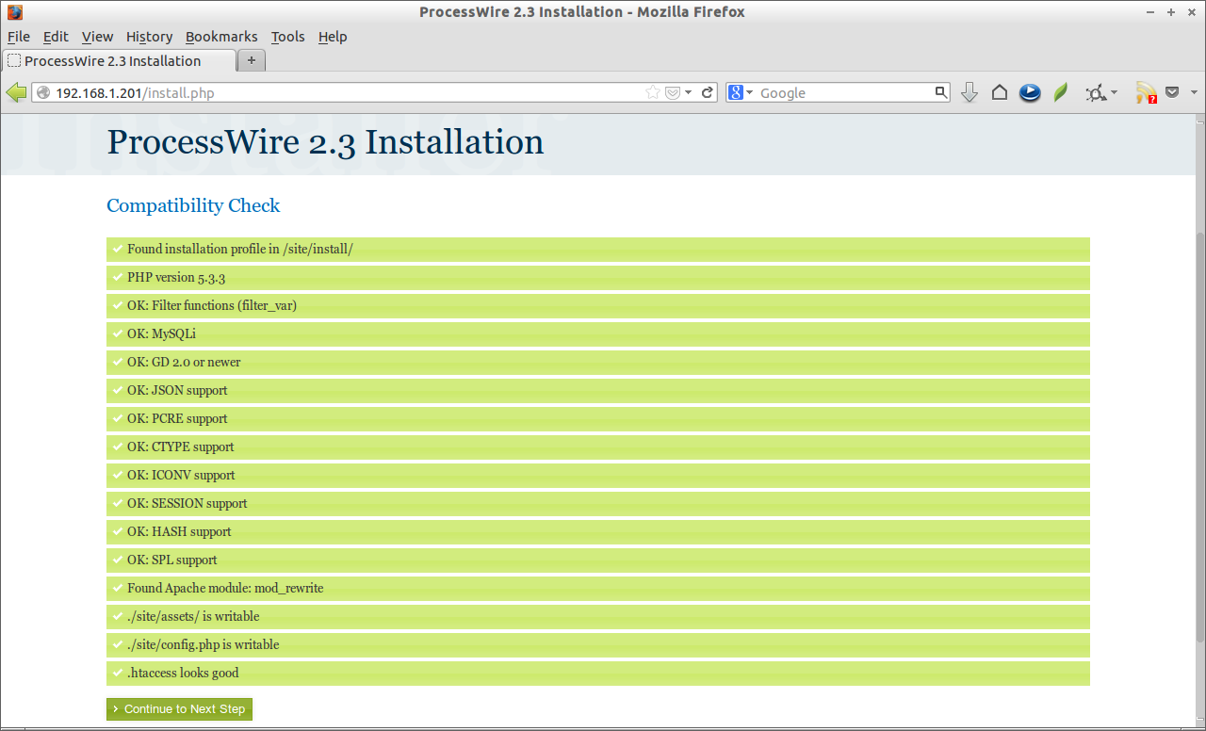Open dropdown beside gear-like toolbar icon
1206x731 pixels.
point(1114,92)
